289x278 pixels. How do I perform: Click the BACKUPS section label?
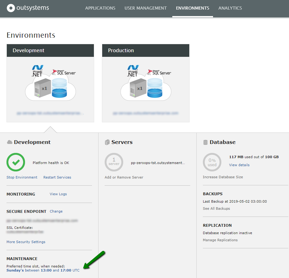coord(213,194)
